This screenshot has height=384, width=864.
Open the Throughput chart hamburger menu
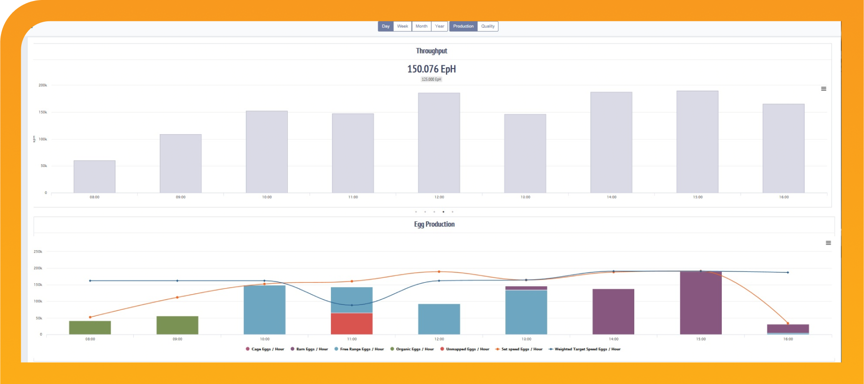(x=823, y=89)
